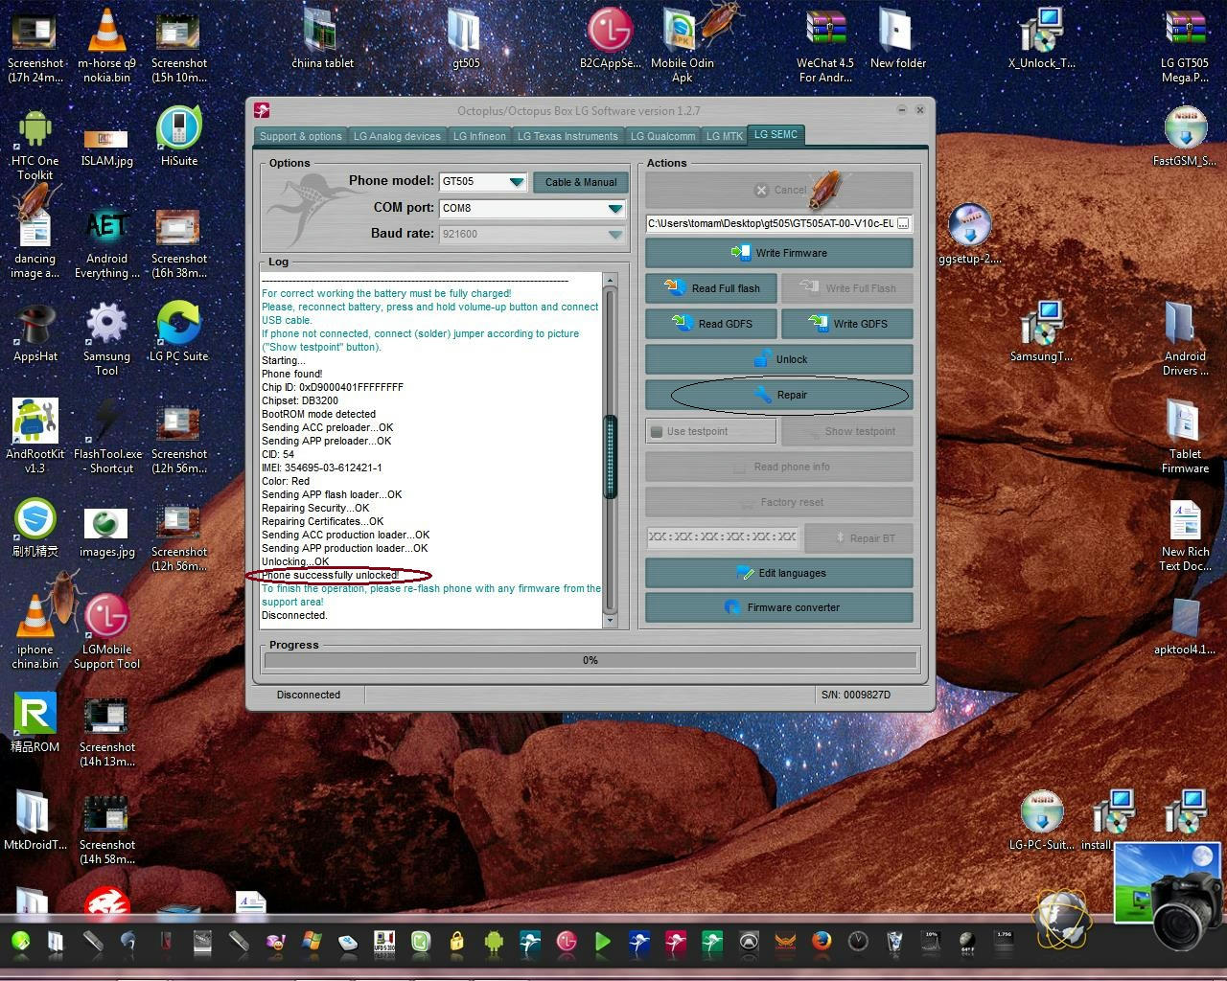Select WeChat 4.5 For Andr... archive icon
Screen dimensions: 1227x981
825,46
